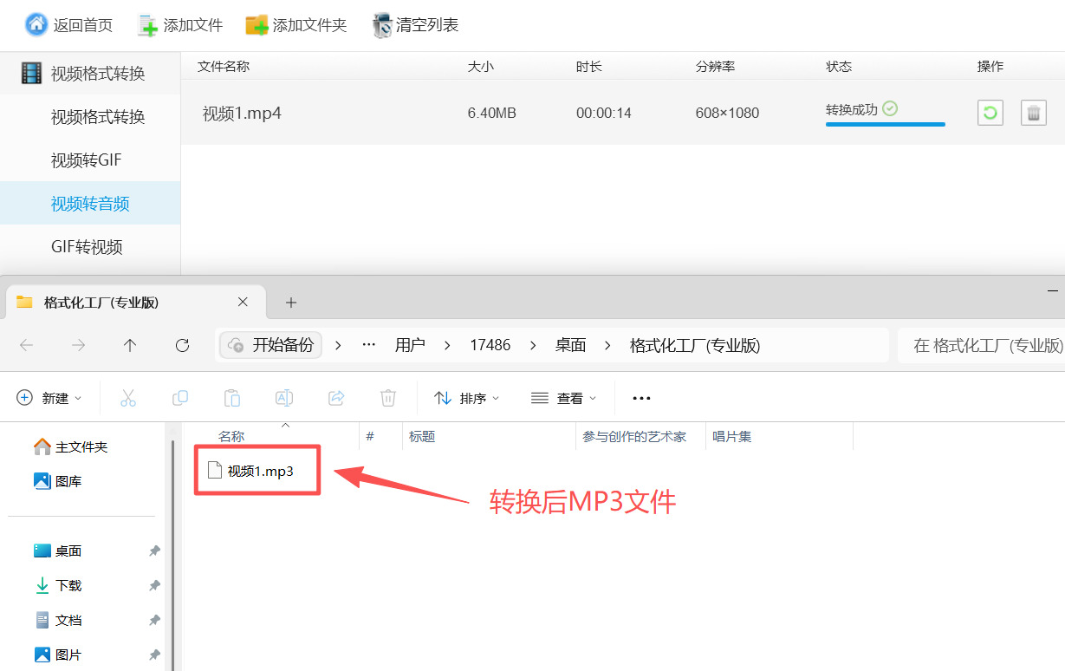The width and height of the screenshot is (1065, 671).
Task: Click the 608×1080 resolution cell
Action: pos(727,113)
